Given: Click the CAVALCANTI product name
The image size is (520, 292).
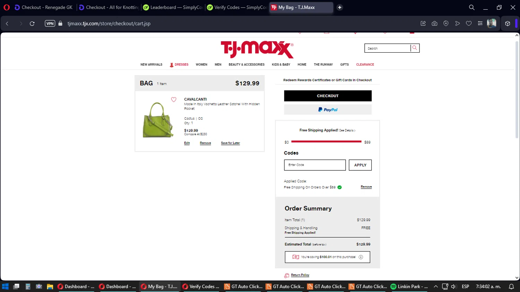Looking at the screenshot, I should point(196,99).
